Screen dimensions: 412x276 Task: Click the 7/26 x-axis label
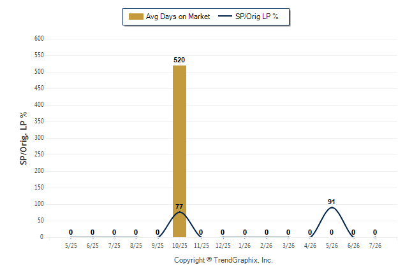pyautogui.click(x=375, y=245)
